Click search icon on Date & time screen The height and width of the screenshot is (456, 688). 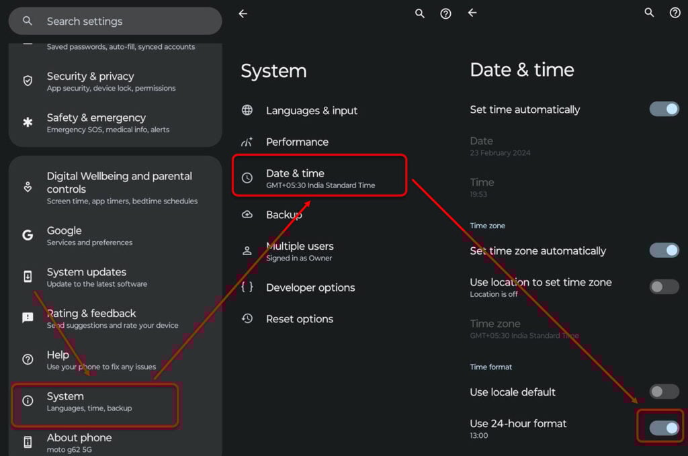pyautogui.click(x=649, y=13)
